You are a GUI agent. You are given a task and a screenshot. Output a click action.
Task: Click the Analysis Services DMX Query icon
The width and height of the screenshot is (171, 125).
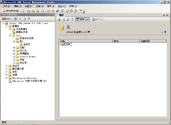[x=33, y=11]
